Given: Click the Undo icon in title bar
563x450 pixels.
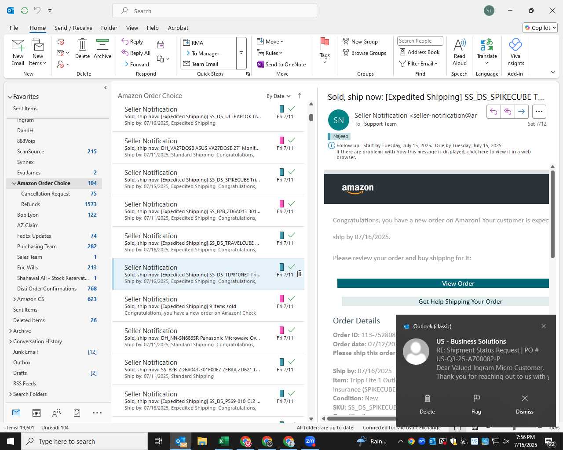Looking at the screenshot, I should pos(37,10).
